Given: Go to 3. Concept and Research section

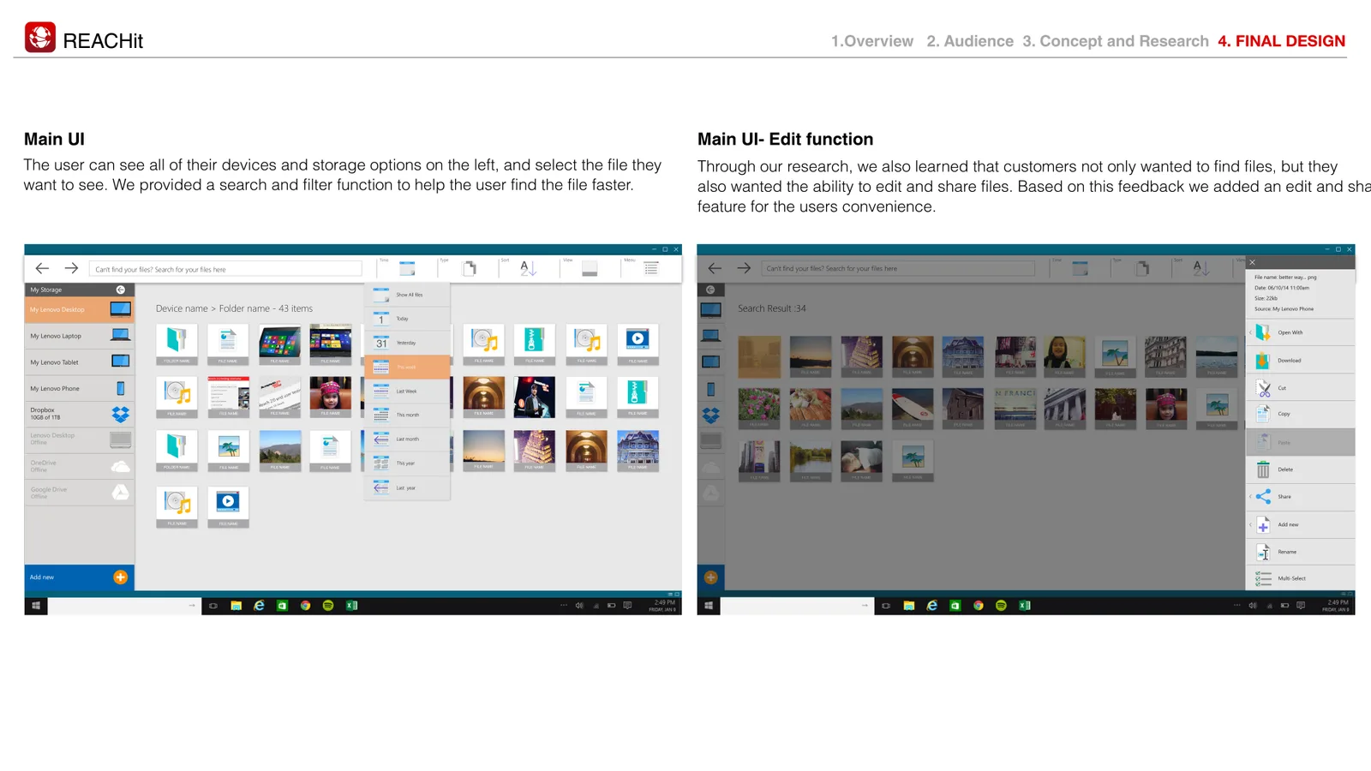Looking at the screenshot, I should [x=1116, y=41].
